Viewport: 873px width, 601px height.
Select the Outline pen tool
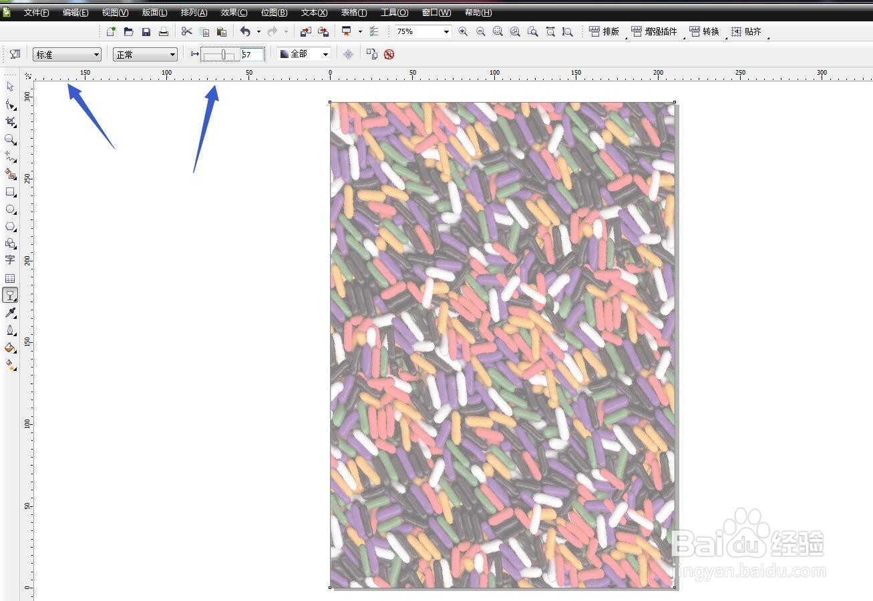tap(10, 330)
